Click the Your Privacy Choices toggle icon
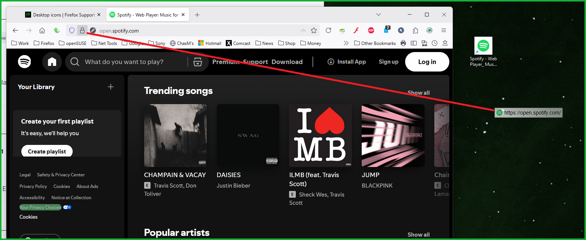The width and height of the screenshot is (586, 240). click(x=67, y=207)
